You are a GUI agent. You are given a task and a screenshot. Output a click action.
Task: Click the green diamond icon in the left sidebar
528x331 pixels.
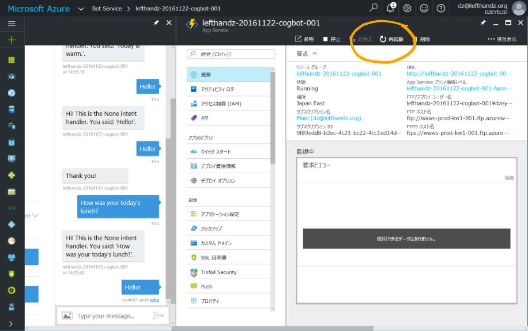[12, 175]
